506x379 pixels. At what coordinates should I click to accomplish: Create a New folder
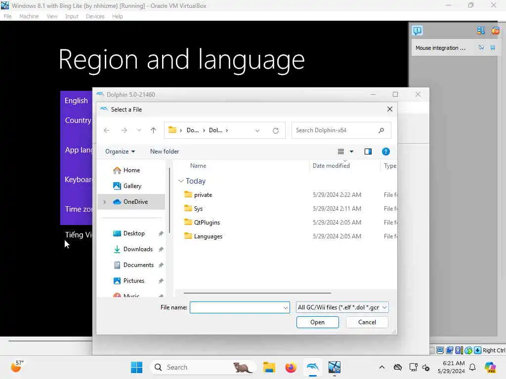(x=165, y=152)
